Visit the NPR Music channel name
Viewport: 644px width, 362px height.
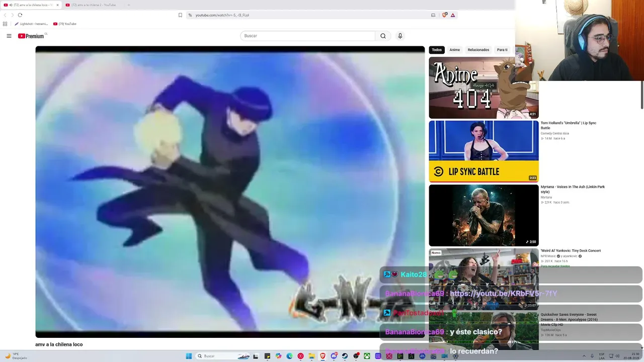pos(548,256)
